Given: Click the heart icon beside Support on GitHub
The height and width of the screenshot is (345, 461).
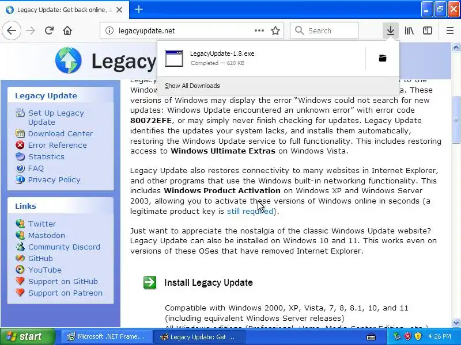Looking at the screenshot, I should tap(20, 281).
